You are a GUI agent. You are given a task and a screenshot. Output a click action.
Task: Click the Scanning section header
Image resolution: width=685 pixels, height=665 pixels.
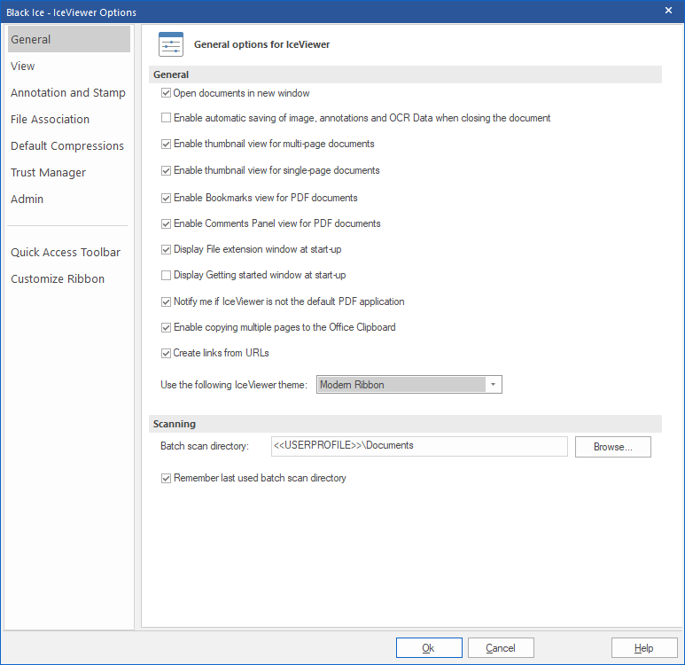(x=405, y=424)
